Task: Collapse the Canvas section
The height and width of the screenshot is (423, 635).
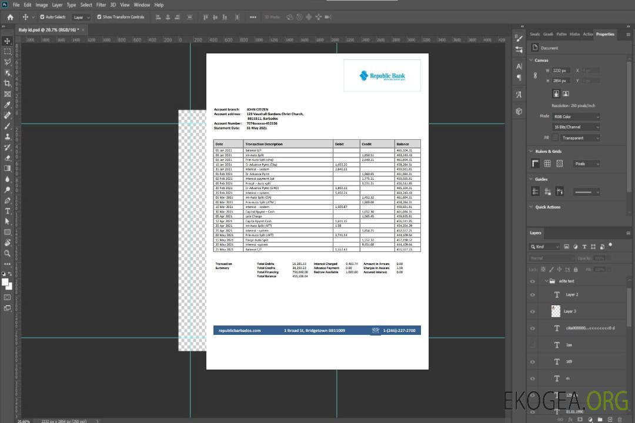Action: tap(531, 60)
